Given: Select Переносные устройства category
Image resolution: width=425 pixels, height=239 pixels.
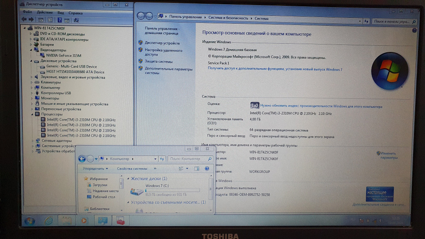Looking at the screenshot, I should (x=61, y=109).
